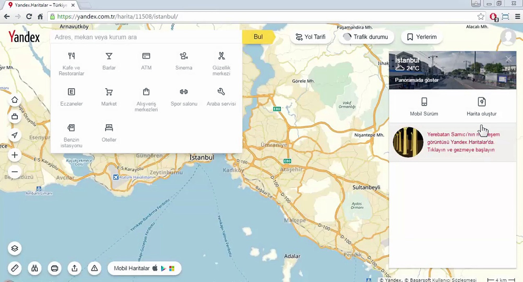
Task: Open the binoculars panorama tool
Action: pyautogui.click(x=34, y=268)
